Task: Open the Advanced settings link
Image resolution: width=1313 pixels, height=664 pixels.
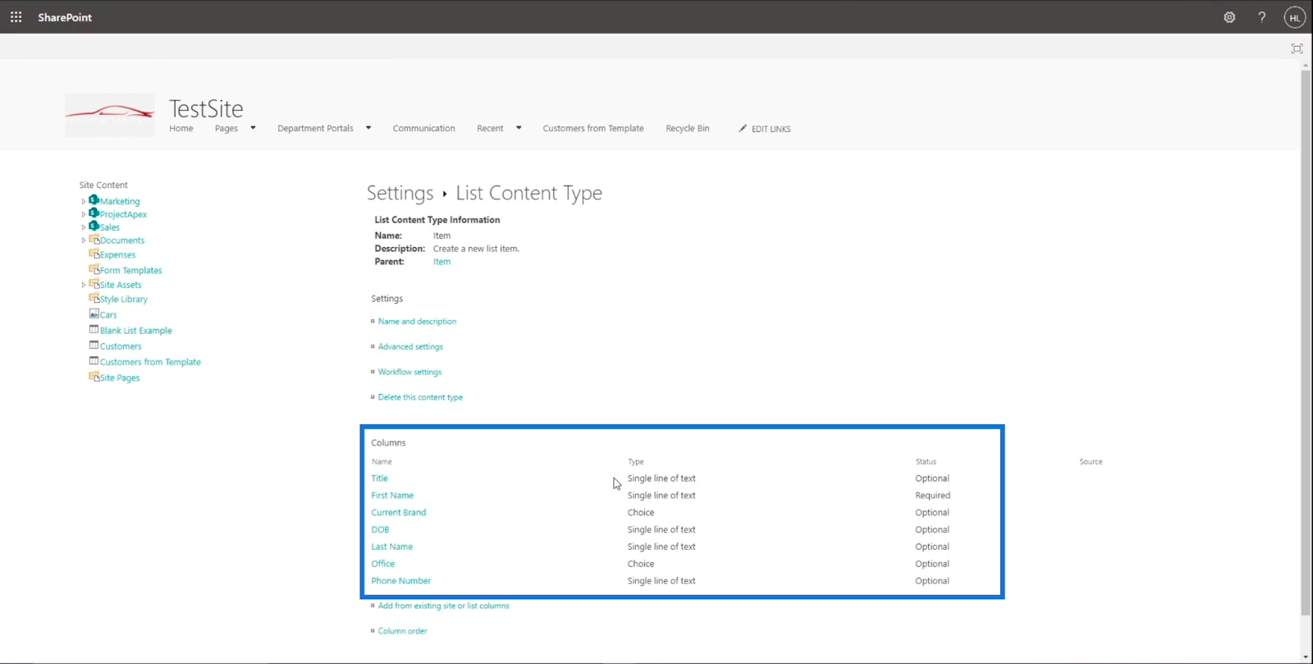Action: click(x=410, y=347)
